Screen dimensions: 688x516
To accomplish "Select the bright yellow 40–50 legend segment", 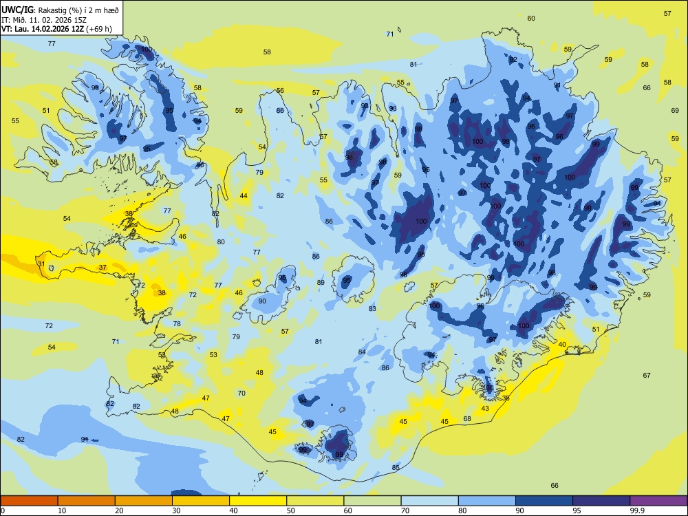I will 258,501.
